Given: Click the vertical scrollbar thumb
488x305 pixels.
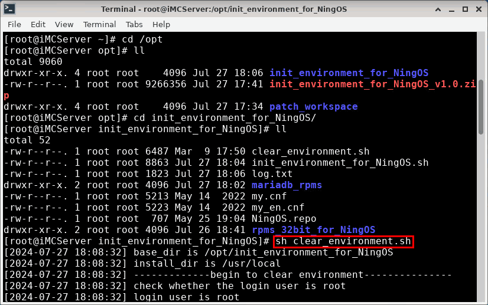Looking at the screenshot, I should click(x=481, y=107).
